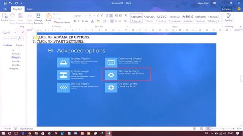Open the Windows Start menu
The width and height of the screenshot is (243, 136).
pos(3,133)
